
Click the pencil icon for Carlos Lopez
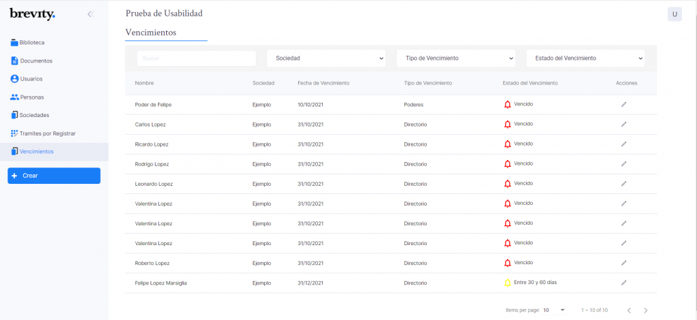623,125
